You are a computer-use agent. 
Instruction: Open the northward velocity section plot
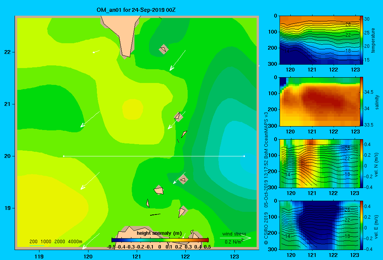pos(319,163)
